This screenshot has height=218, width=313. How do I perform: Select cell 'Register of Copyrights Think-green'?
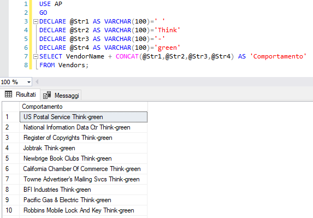click(84, 138)
